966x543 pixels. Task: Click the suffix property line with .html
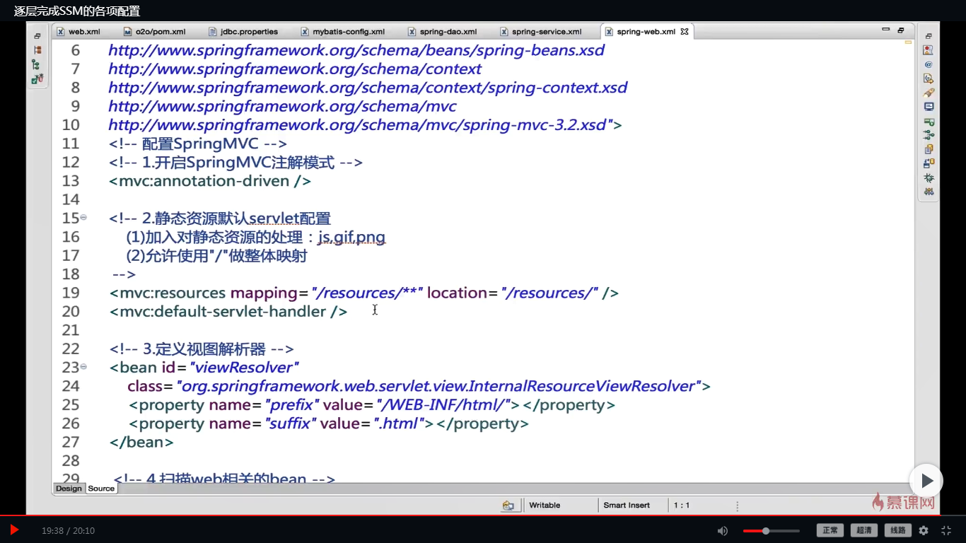(329, 424)
